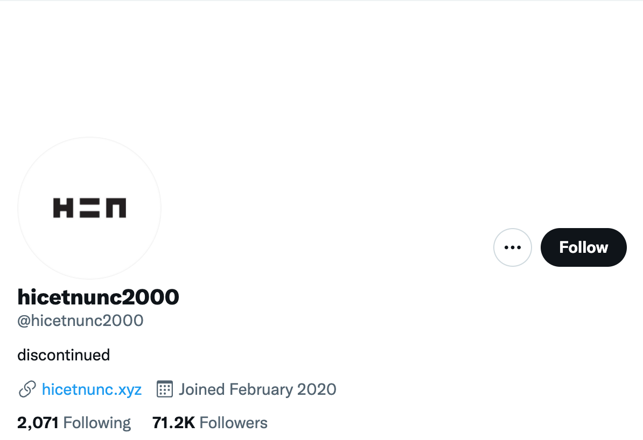View the 2,071 Following list
This screenshot has height=440, width=643.
tap(74, 423)
